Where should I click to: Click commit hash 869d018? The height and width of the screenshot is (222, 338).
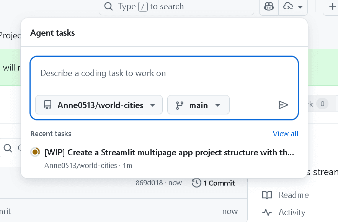(x=149, y=183)
